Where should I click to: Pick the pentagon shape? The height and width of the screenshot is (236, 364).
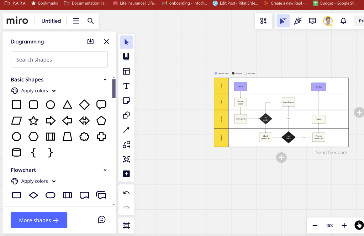pos(101,121)
